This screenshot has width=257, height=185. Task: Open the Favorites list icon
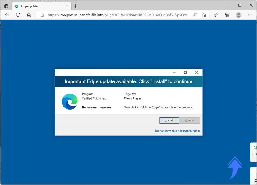pyautogui.click(x=216, y=15)
